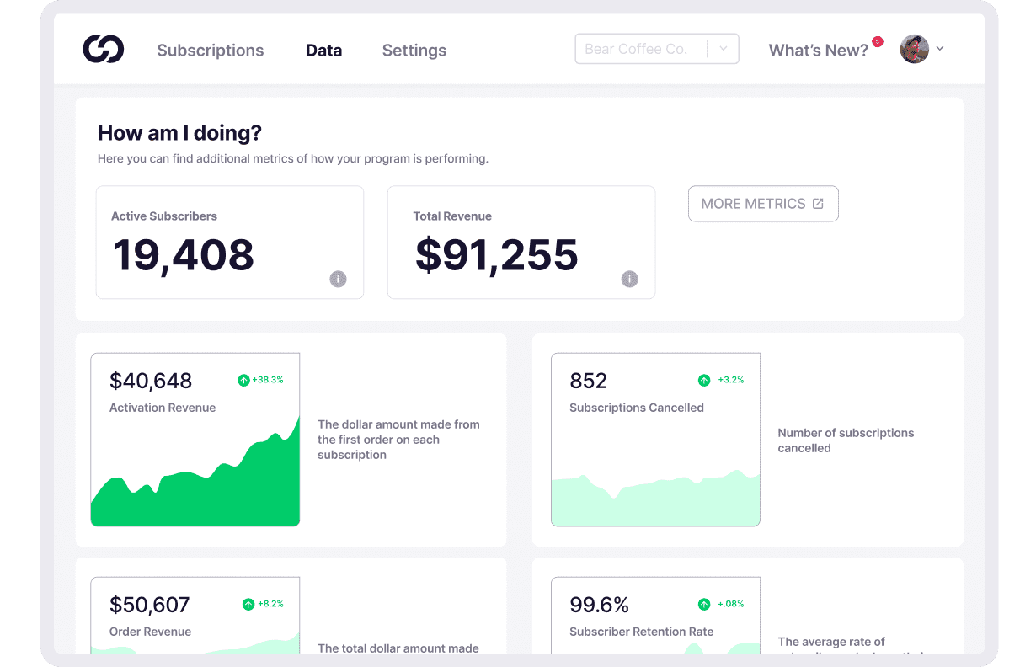
Task: Click the Subscriptions Cancelled area chart
Action: tap(655, 499)
